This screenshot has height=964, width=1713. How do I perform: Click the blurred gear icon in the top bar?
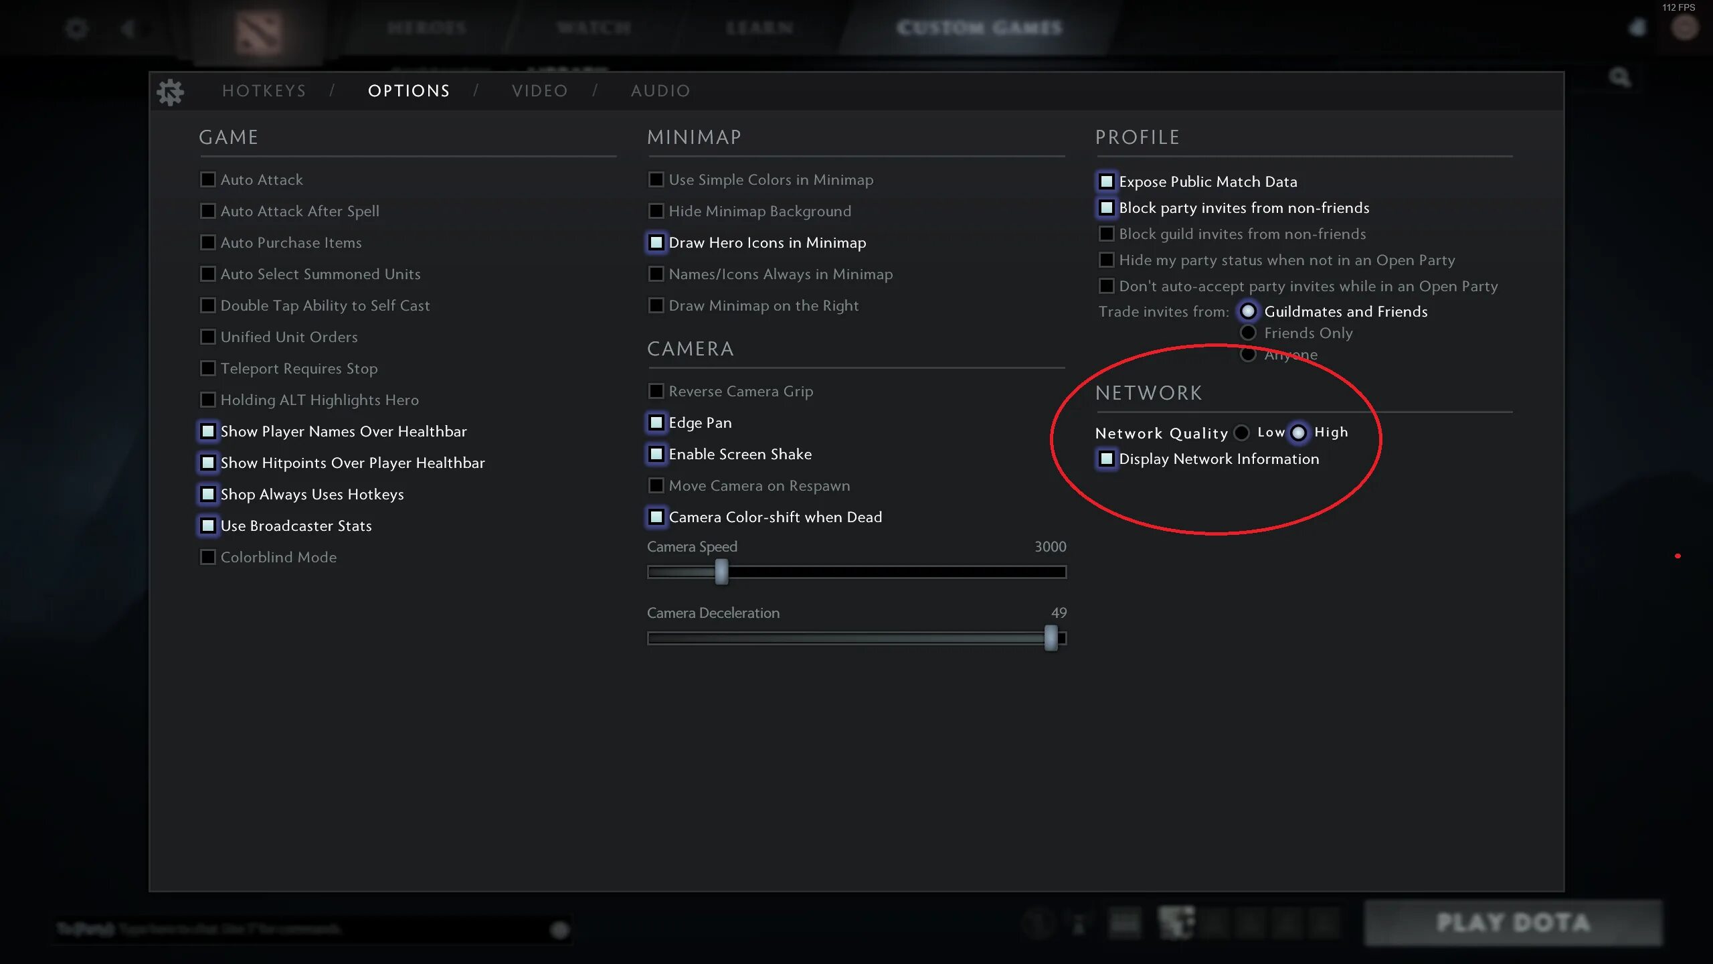pyautogui.click(x=77, y=28)
